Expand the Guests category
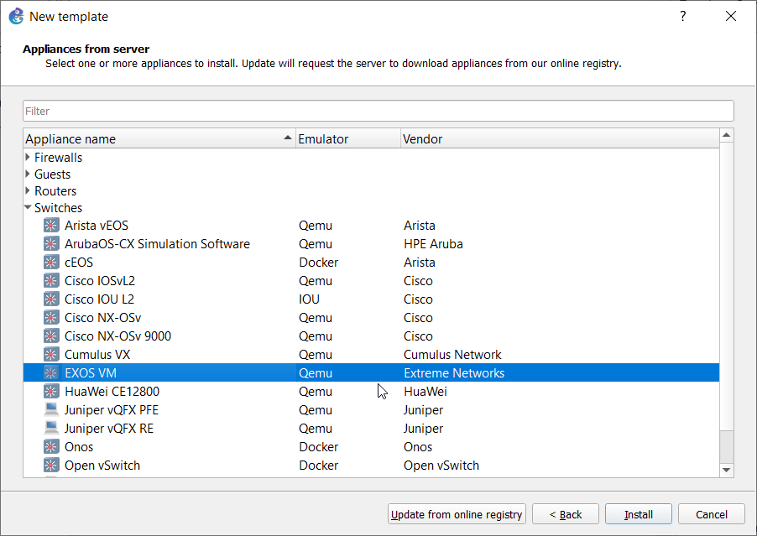757x536 pixels. [x=28, y=174]
